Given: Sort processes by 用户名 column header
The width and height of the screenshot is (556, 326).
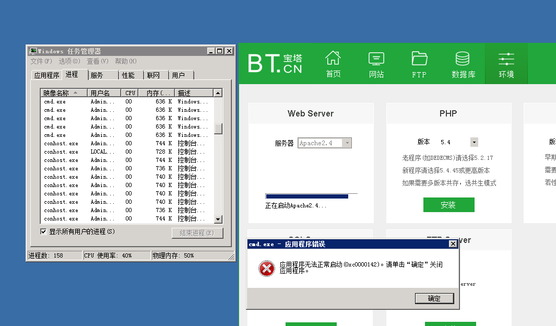Looking at the screenshot, I should click(104, 93).
